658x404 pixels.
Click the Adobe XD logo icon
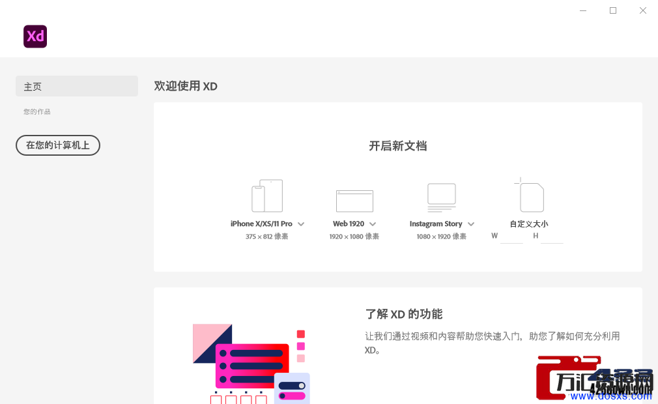35,36
